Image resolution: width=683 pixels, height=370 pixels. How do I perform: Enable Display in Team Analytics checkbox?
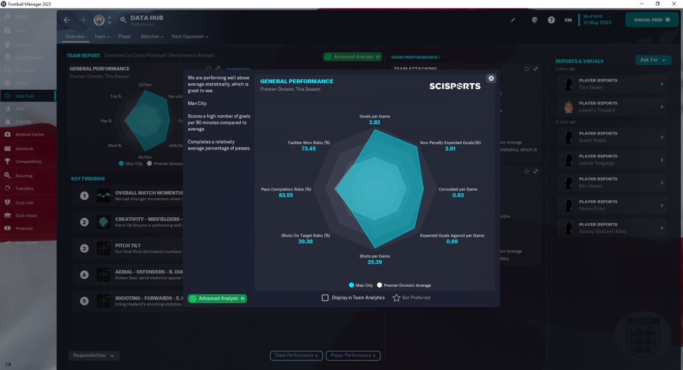coord(325,298)
